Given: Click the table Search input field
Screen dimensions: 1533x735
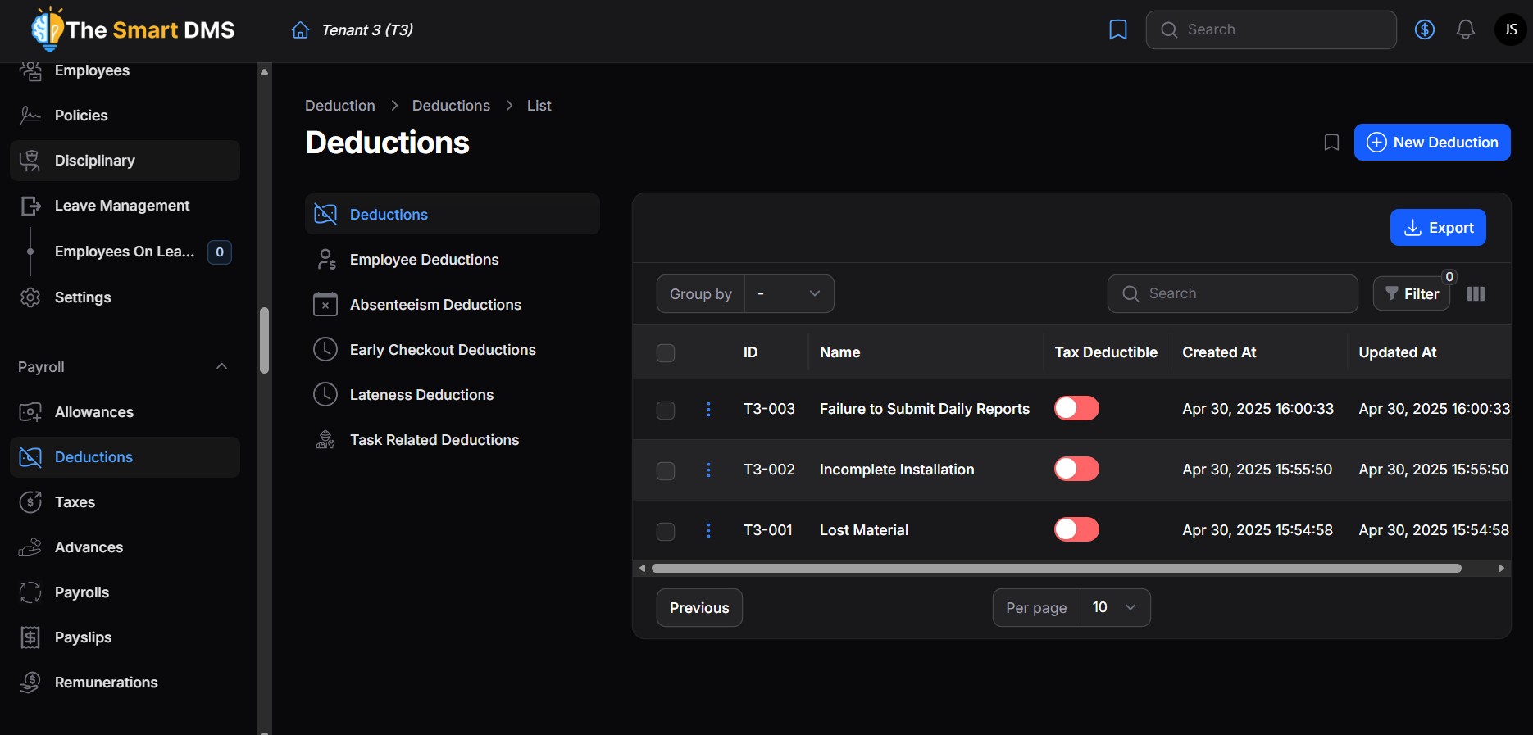Looking at the screenshot, I should pyautogui.click(x=1244, y=293).
